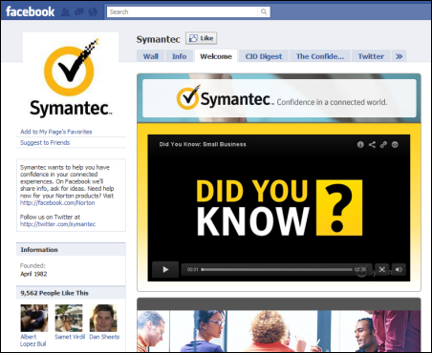Click the Did You Know: Small Business title

coord(203,144)
